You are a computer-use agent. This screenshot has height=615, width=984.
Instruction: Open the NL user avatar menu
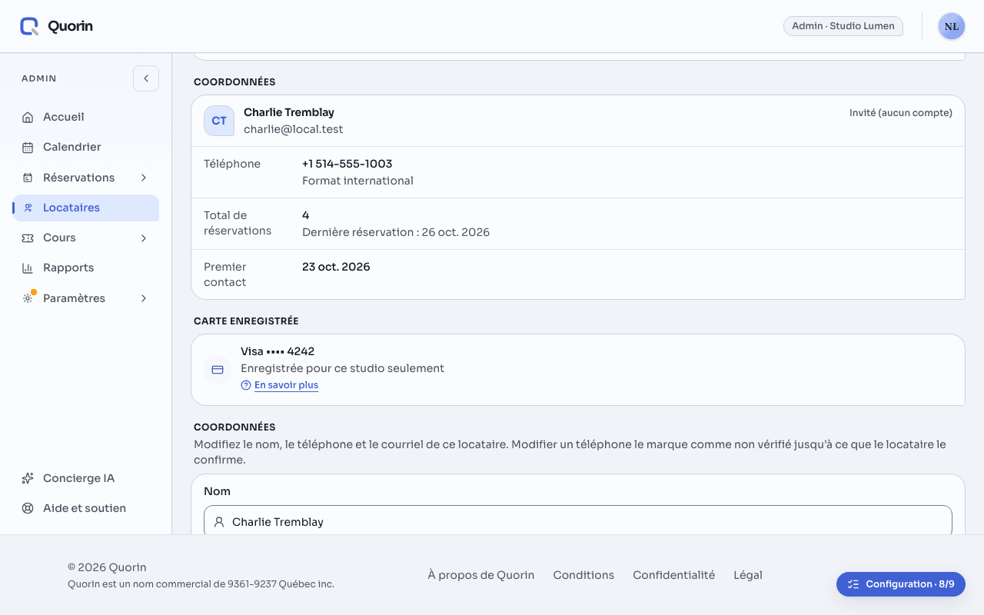pyautogui.click(x=952, y=26)
